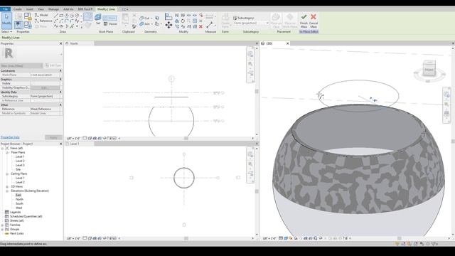This screenshot has width=455, height=256.
Task: Choose the Reference line option
Action: pos(43,21)
